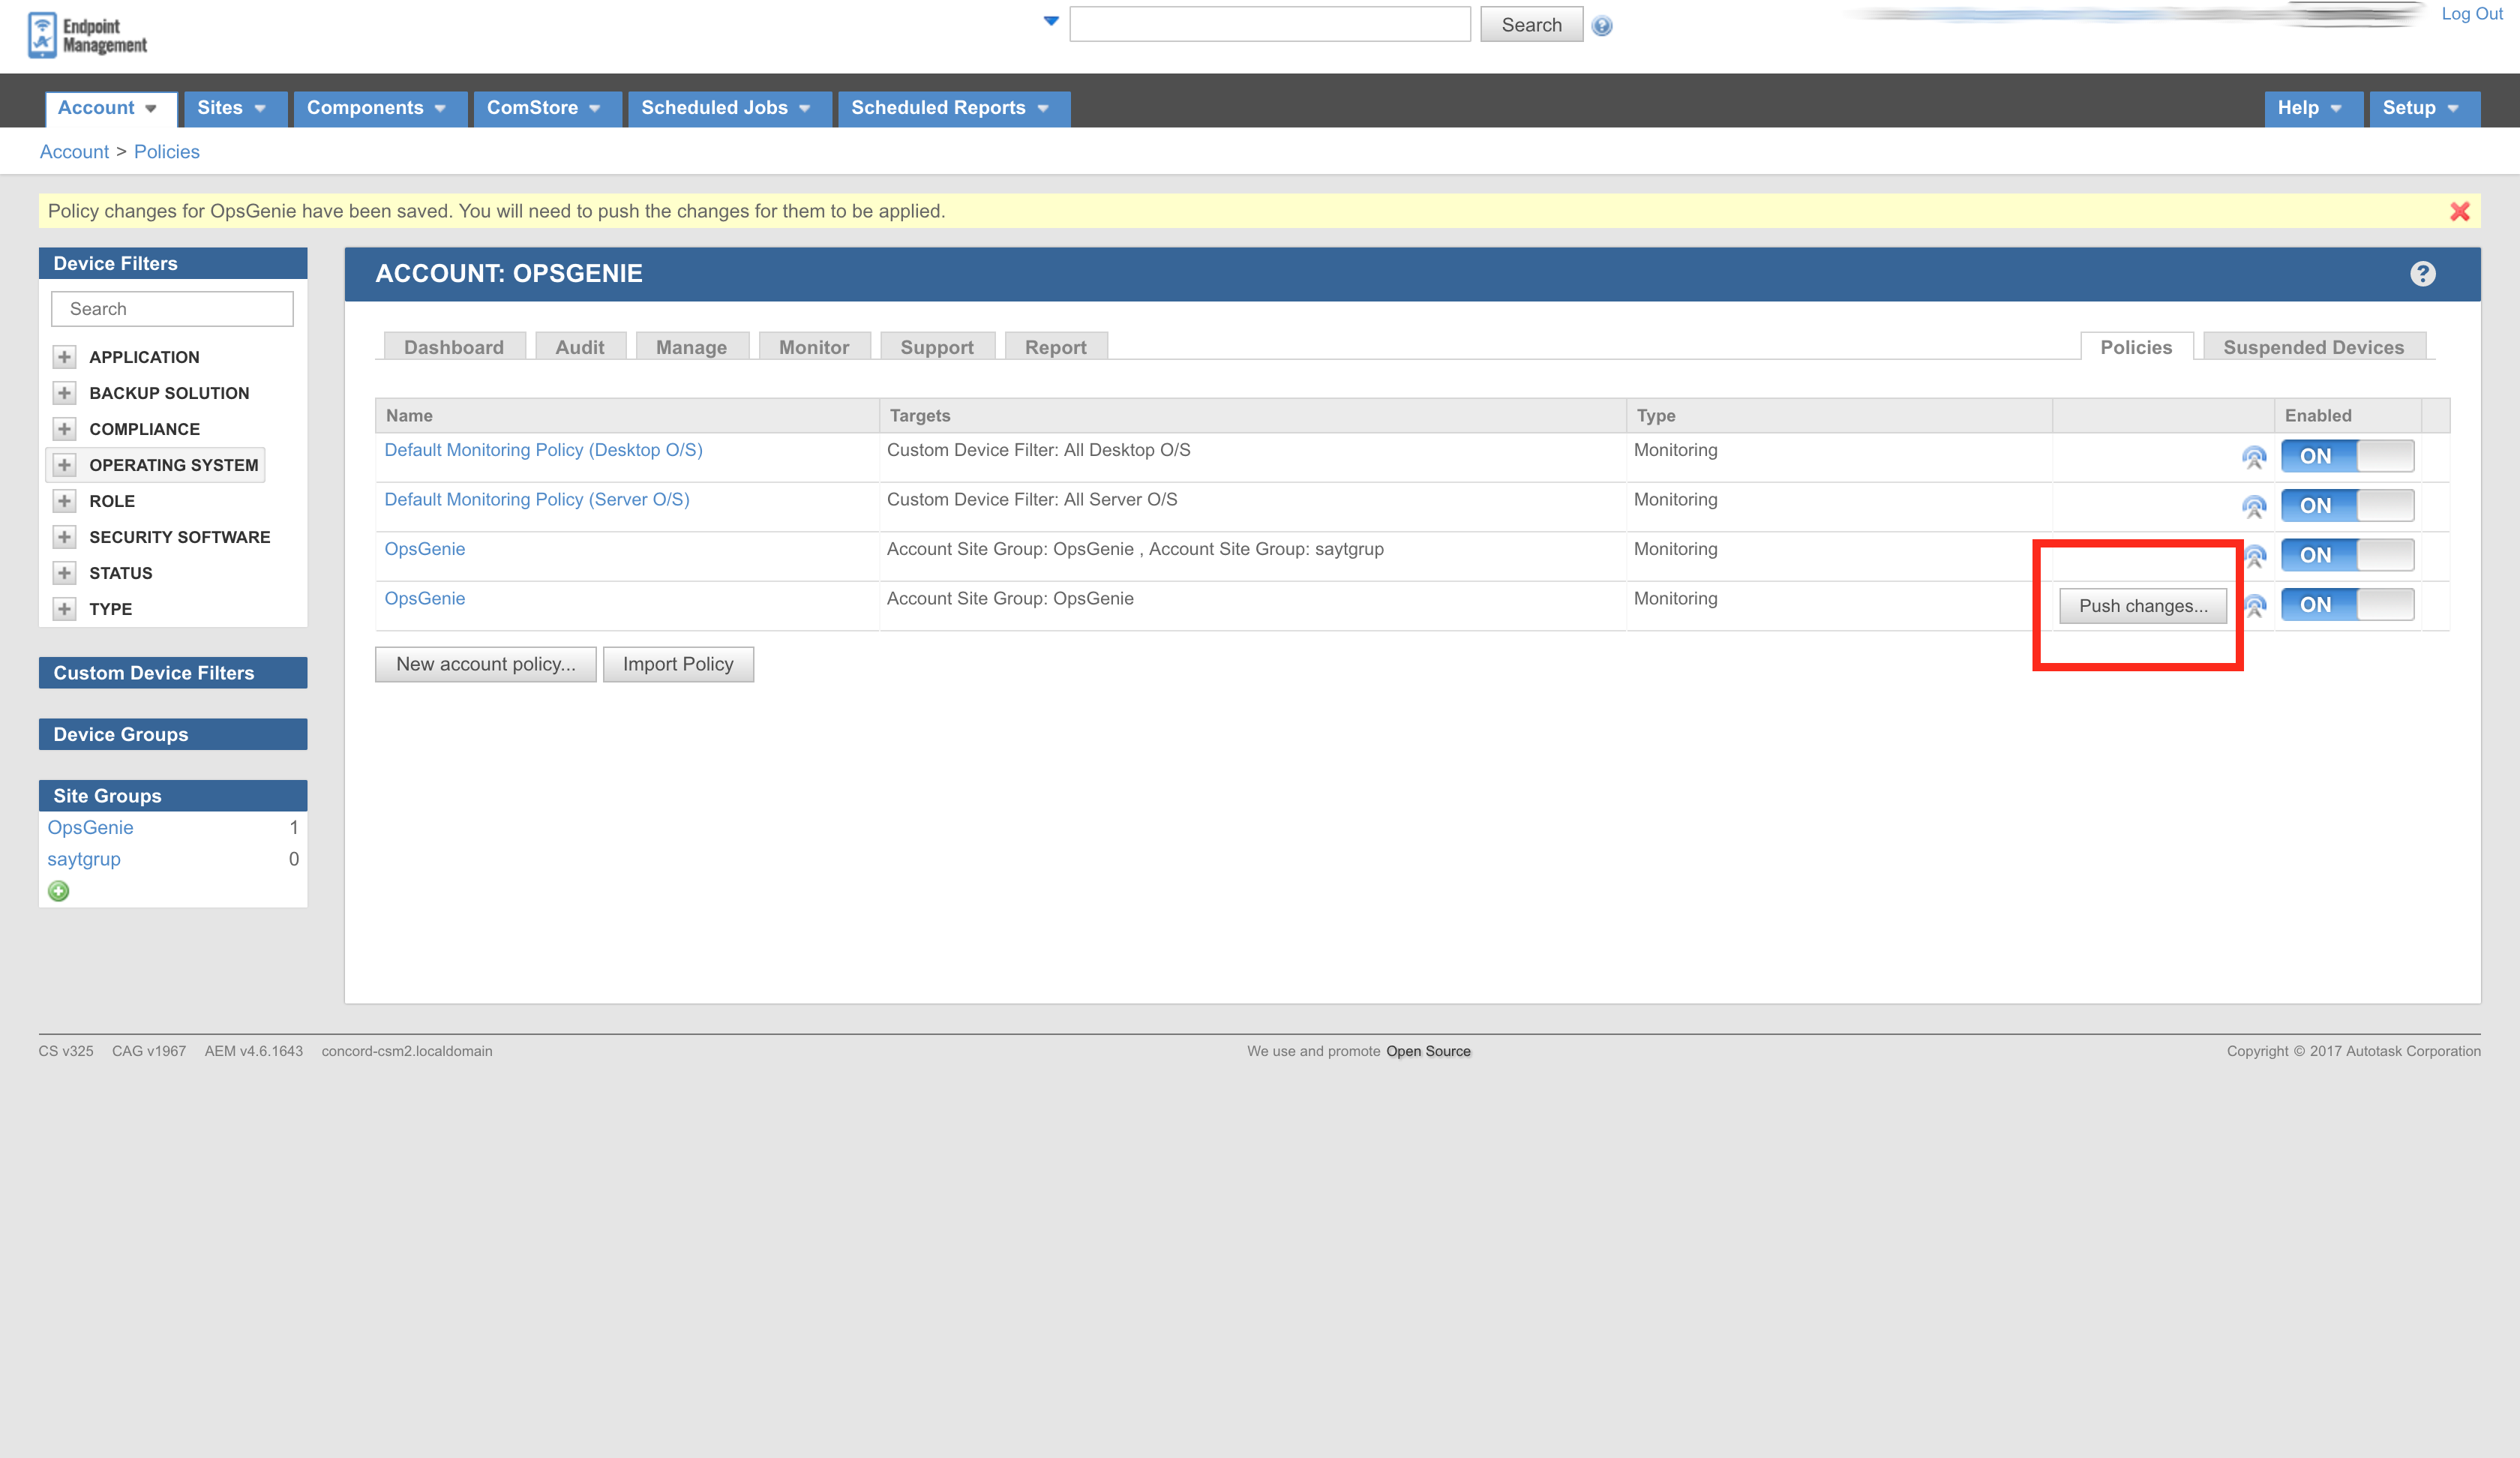
Task: Click the Search input field in Device Filters
Action: point(173,309)
